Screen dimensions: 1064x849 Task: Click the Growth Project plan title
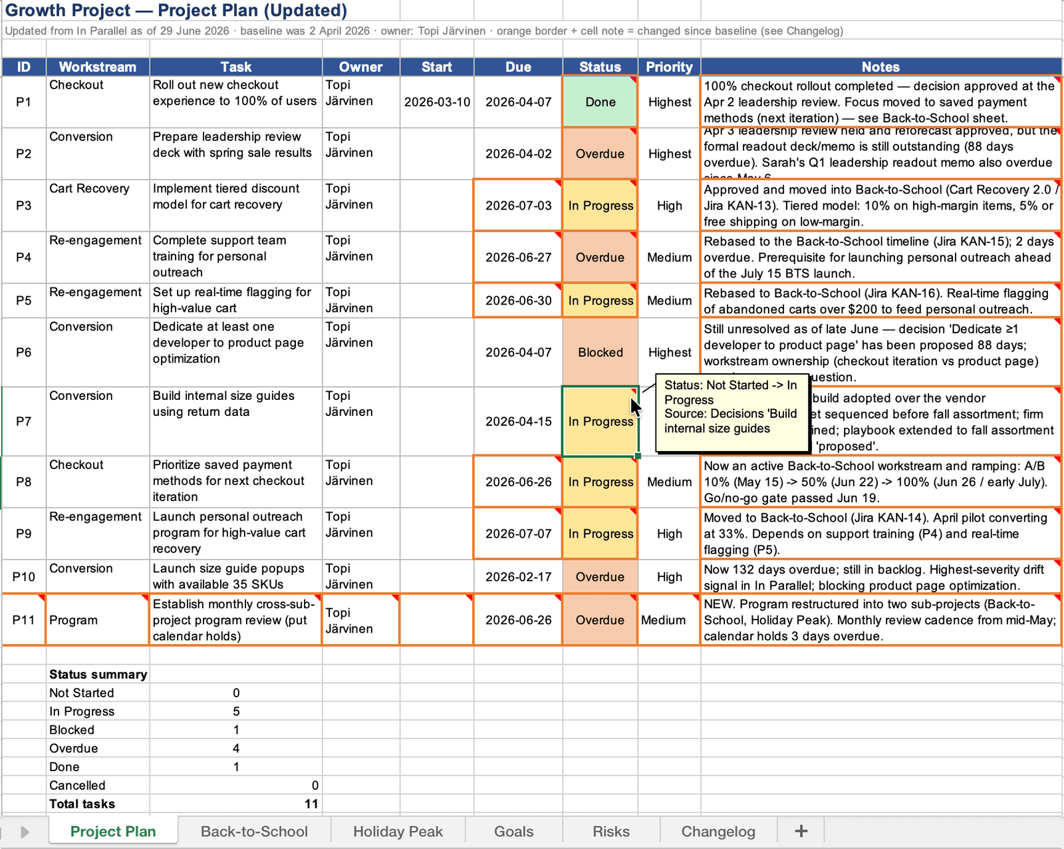(176, 11)
